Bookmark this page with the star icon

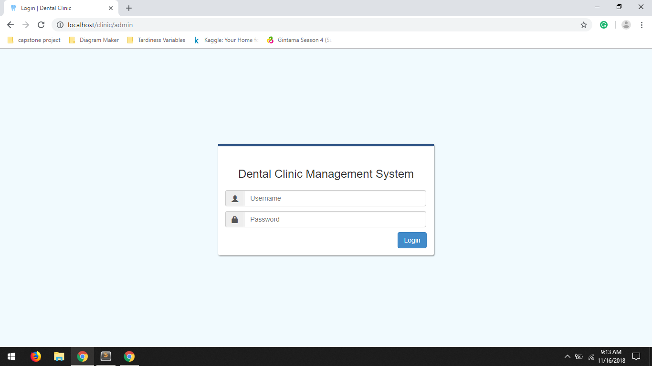[583, 25]
